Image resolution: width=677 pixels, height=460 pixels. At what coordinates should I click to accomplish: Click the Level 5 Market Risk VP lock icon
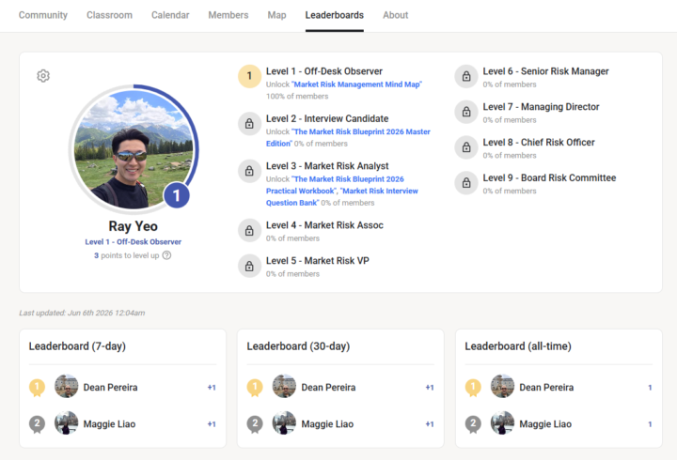pos(249,266)
